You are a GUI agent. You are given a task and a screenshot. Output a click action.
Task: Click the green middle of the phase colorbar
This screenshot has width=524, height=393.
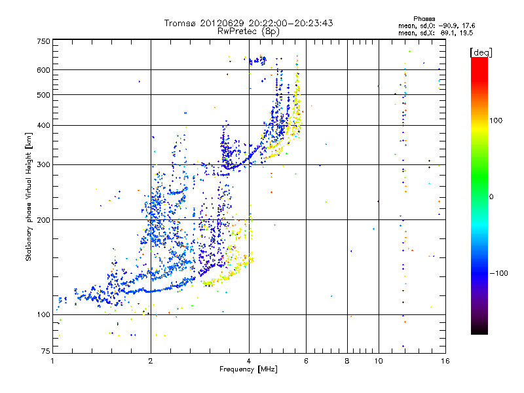coord(479,177)
